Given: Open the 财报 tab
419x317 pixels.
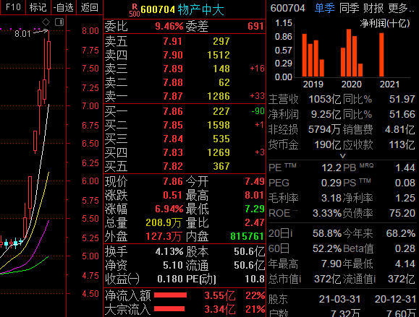Looking at the screenshot, I should (373, 8).
